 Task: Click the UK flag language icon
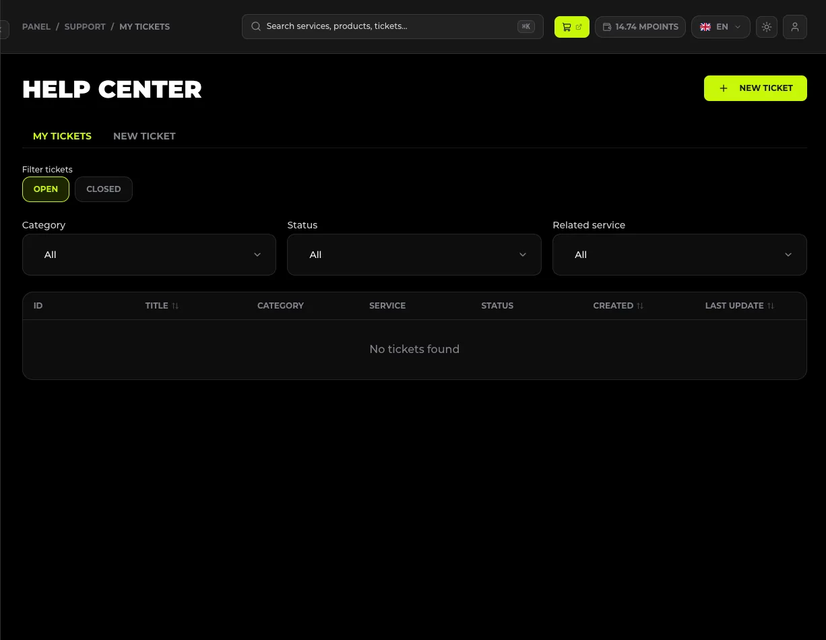[x=705, y=27]
